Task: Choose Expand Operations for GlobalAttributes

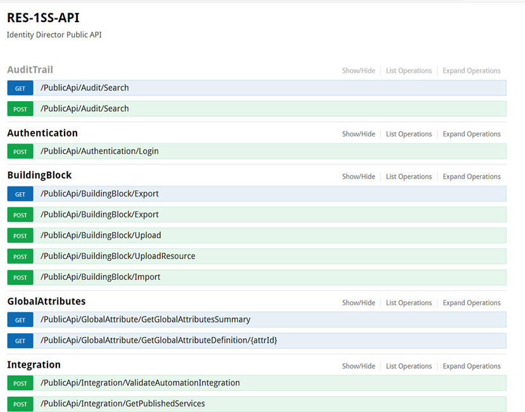Action: (x=471, y=303)
